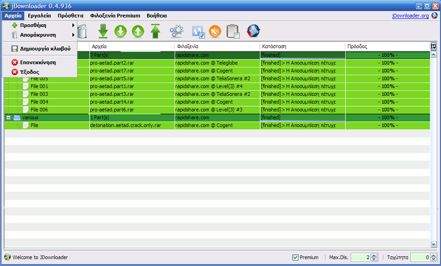
Task: Click the move up circular arrow icon
Action: point(138,31)
